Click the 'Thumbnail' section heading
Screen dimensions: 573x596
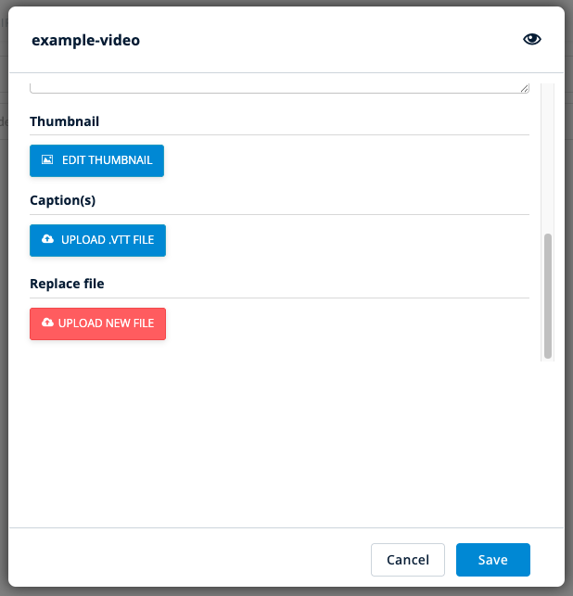click(65, 121)
